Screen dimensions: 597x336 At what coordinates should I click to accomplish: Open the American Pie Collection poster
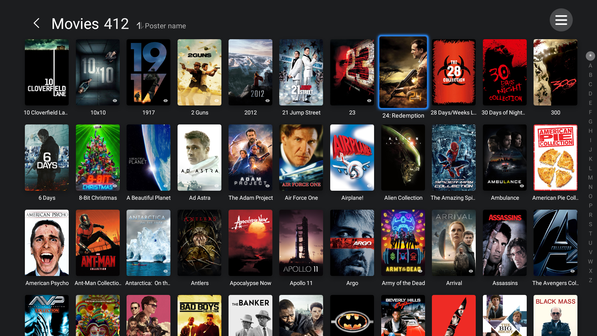[x=555, y=157]
